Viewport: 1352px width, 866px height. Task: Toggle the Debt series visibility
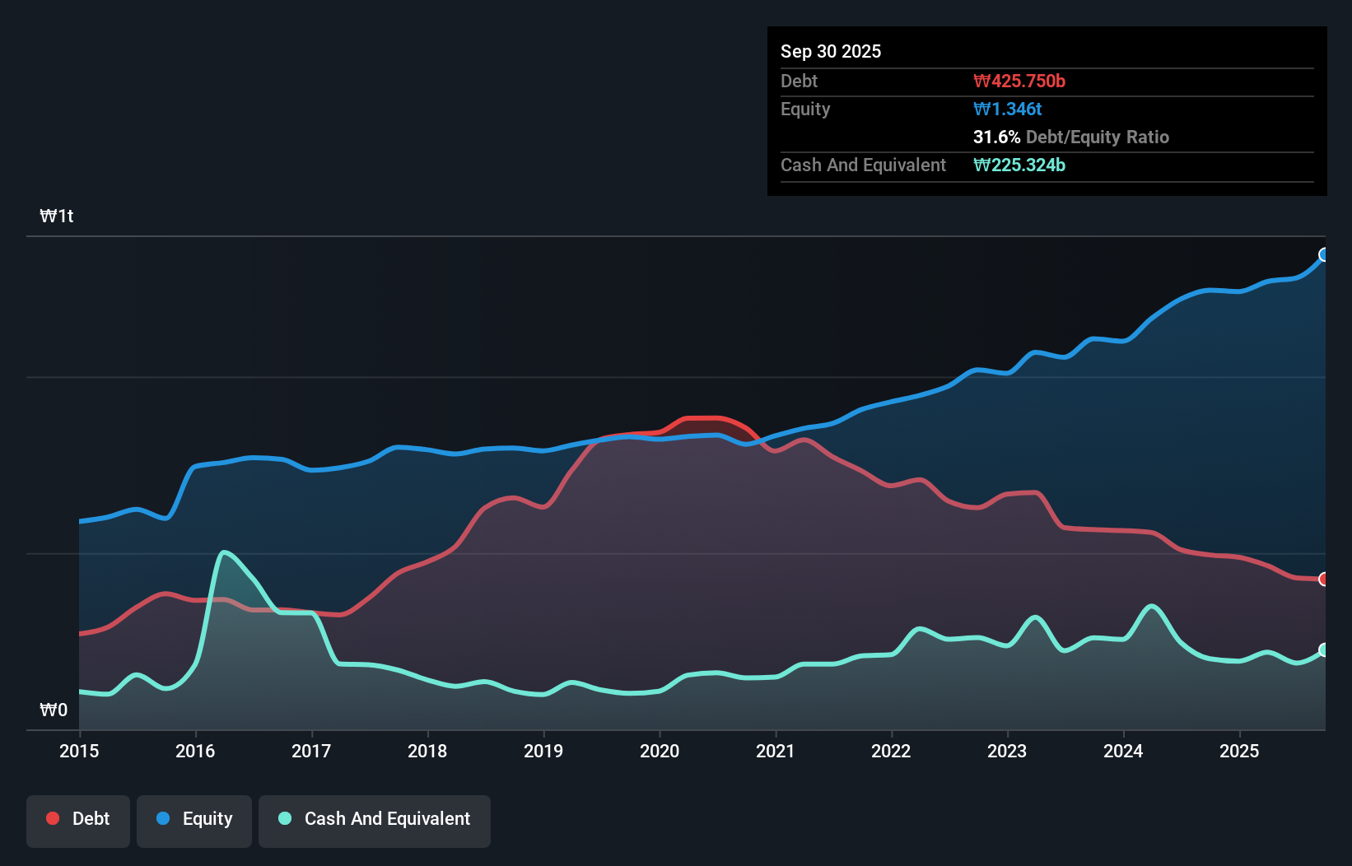(x=77, y=819)
